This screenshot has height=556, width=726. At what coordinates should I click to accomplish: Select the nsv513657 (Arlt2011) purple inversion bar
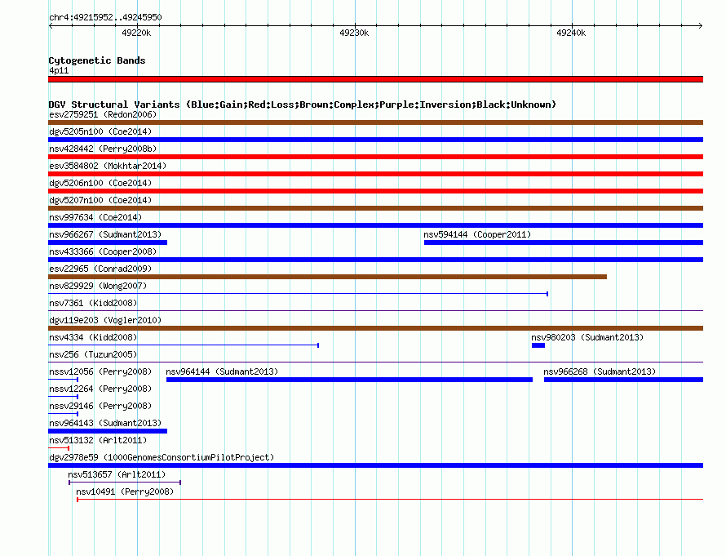coord(125,483)
